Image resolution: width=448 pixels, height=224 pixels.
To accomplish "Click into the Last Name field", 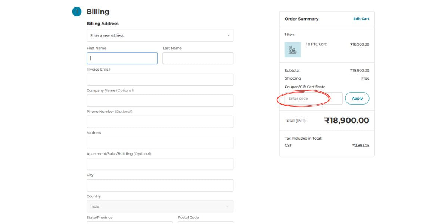I will tap(198, 58).
